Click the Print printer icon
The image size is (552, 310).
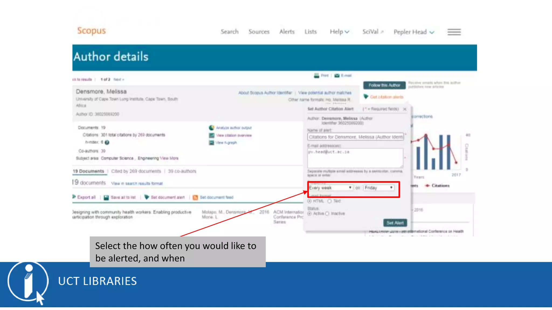(x=316, y=76)
